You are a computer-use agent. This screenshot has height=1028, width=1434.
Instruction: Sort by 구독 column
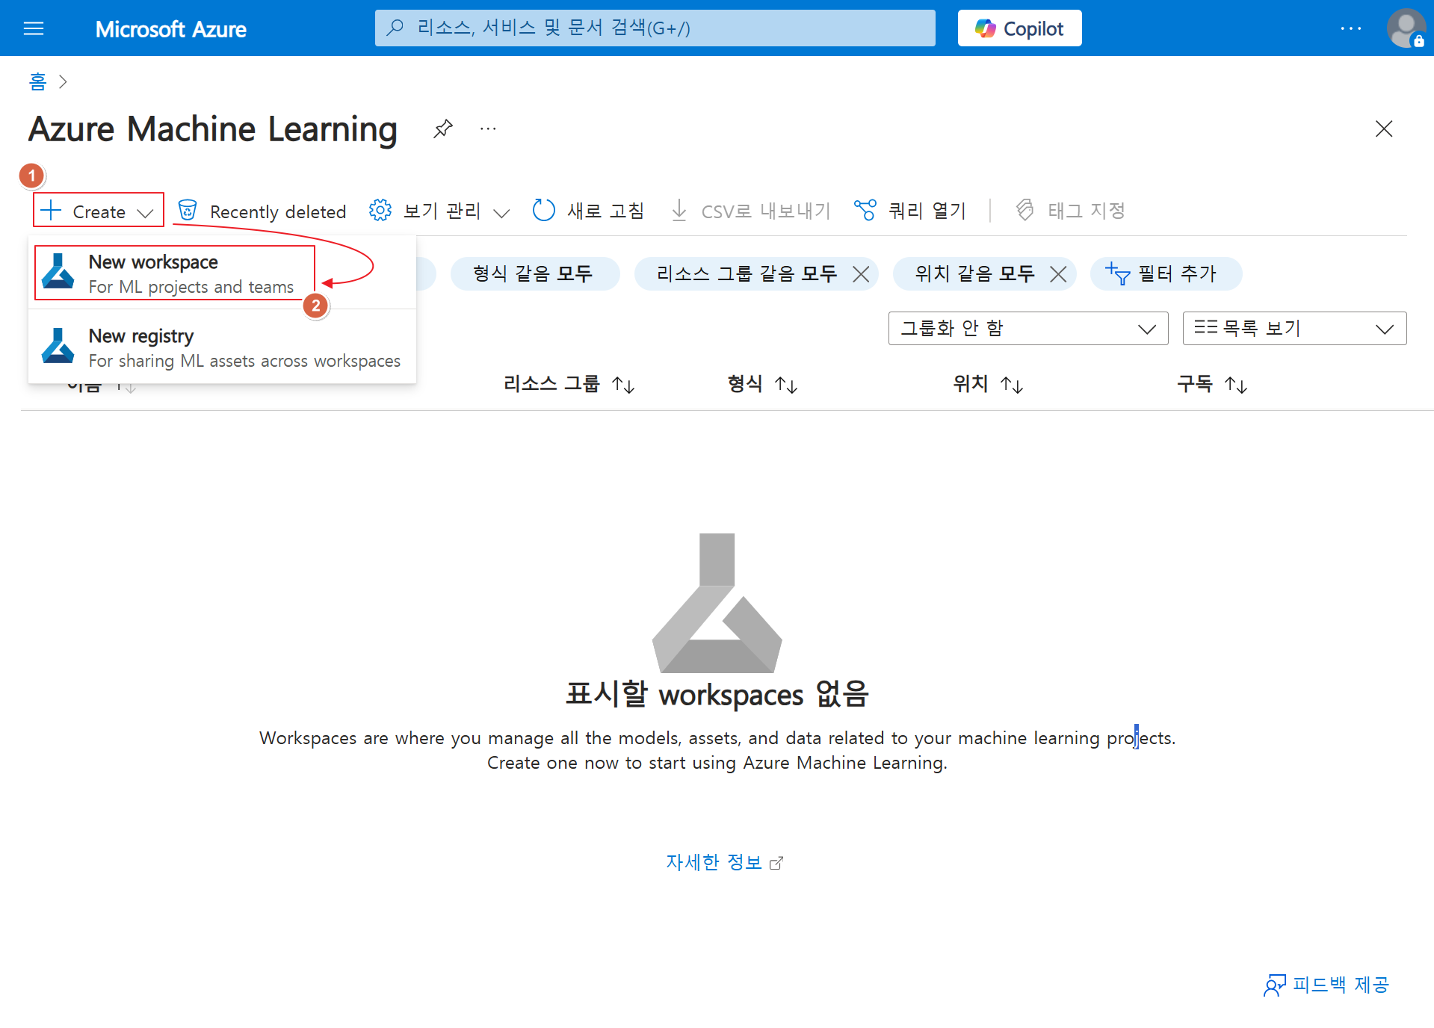(x=1212, y=384)
